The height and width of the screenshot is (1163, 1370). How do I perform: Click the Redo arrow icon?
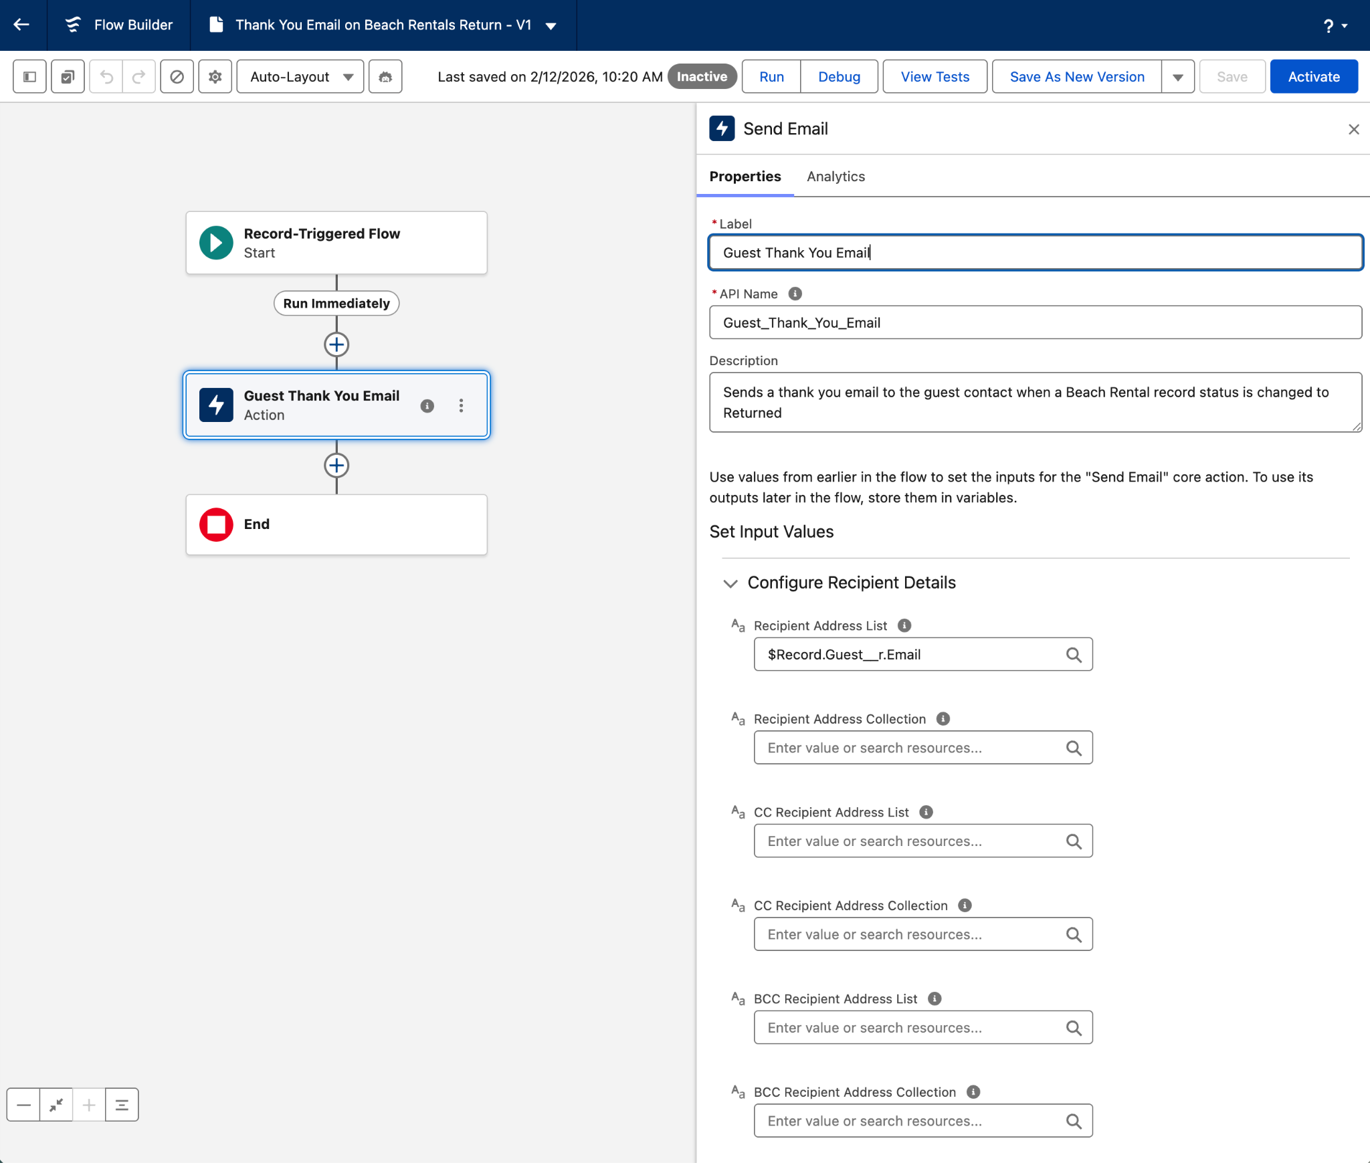pyautogui.click(x=139, y=77)
